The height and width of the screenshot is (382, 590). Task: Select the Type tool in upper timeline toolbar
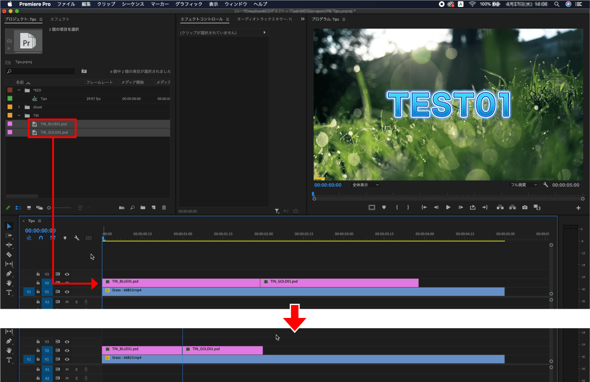(9, 293)
